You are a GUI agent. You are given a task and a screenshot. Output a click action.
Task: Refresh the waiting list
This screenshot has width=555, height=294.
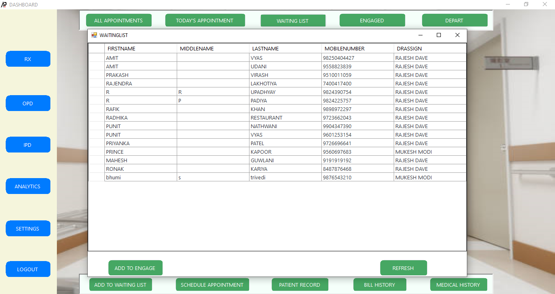point(403,268)
